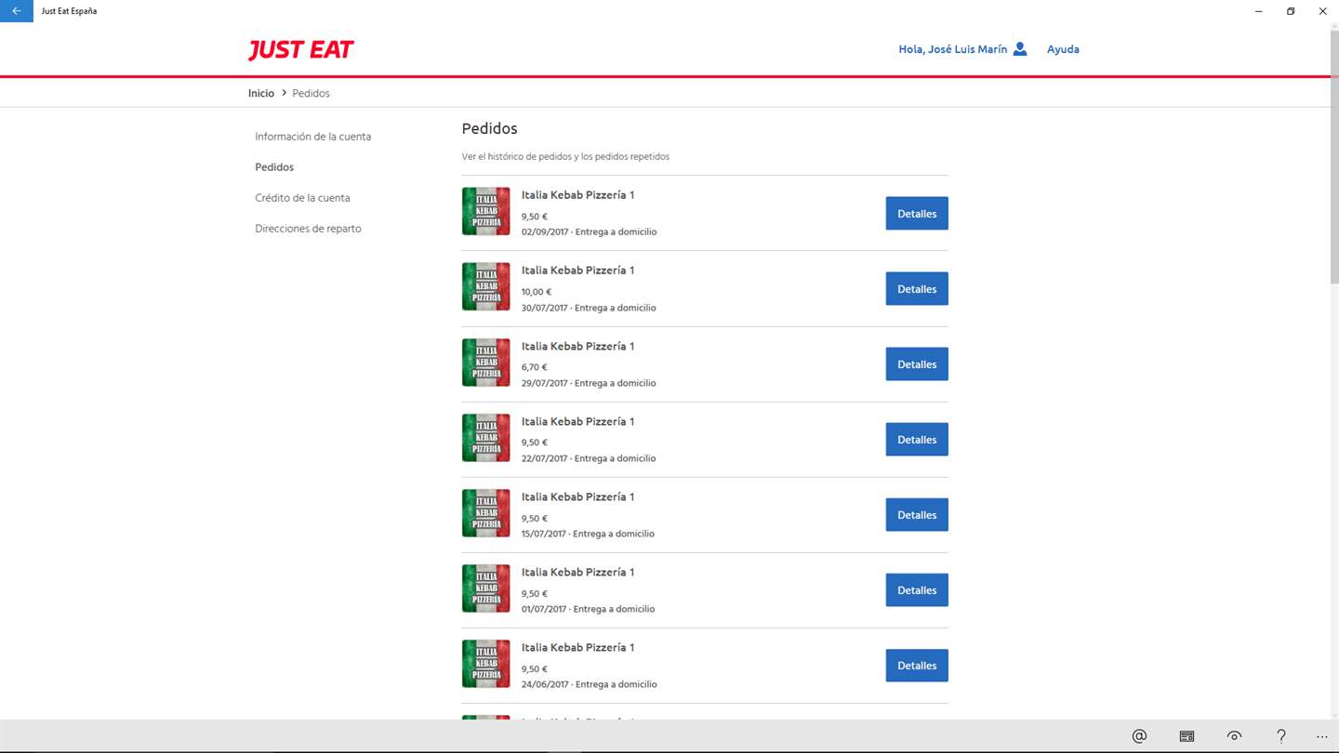Select Crédito de la cuenta menu item
Image resolution: width=1339 pixels, height=753 pixels.
(x=302, y=198)
